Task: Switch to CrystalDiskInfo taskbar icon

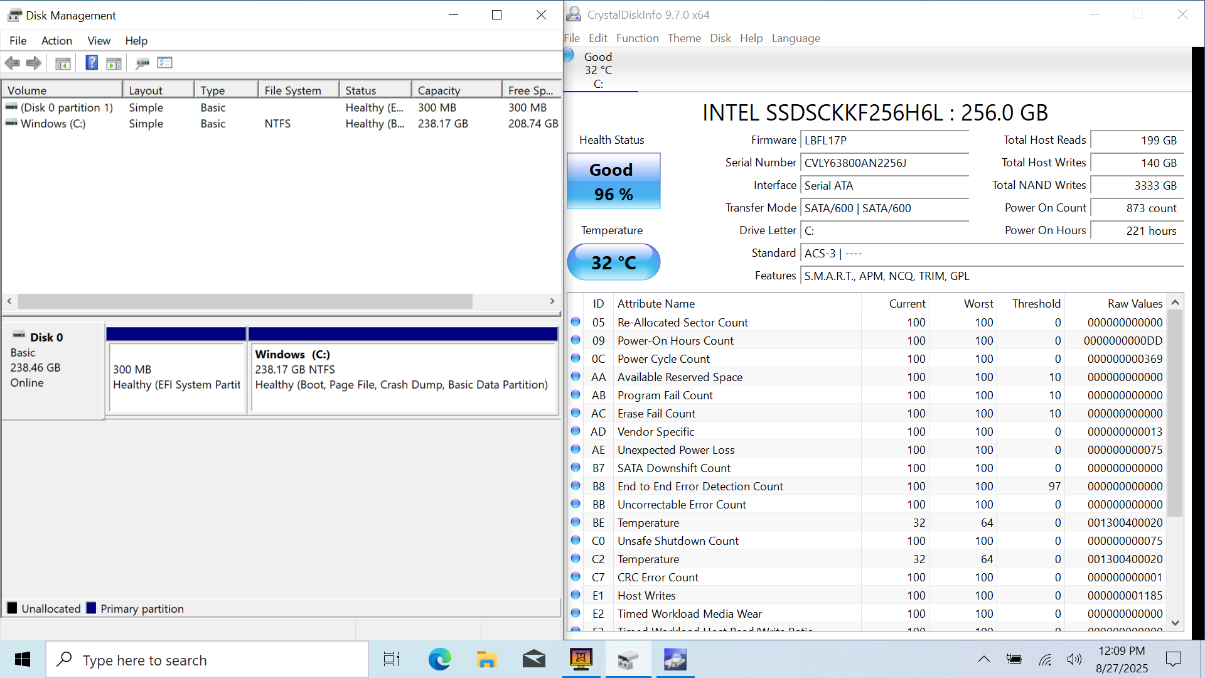Action: coord(675,659)
